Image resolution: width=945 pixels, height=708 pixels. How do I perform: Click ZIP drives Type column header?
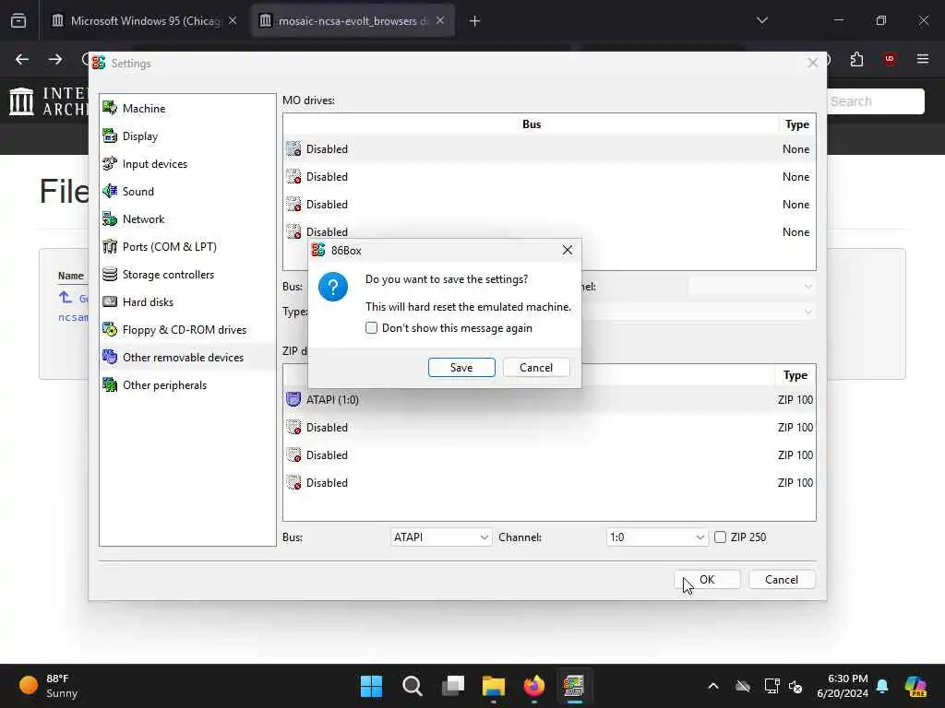[x=795, y=375]
